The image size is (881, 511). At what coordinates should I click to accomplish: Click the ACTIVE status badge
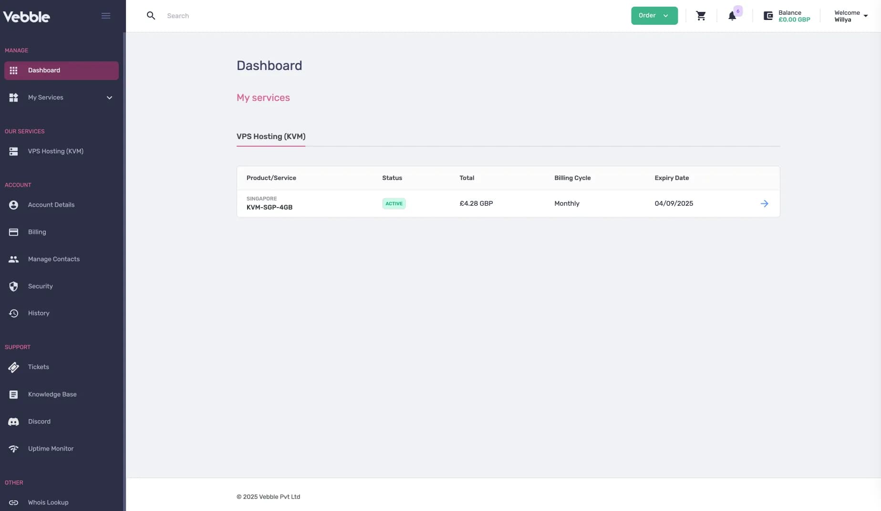pyautogui.click(x=394, y=203)
